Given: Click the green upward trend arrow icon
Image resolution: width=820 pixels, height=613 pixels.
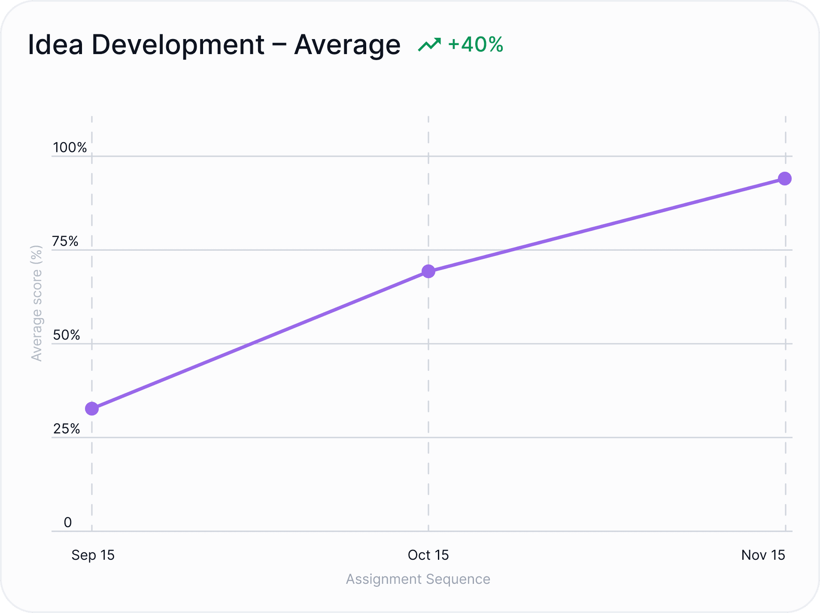Looking at the screenshot, I should coord(429,45).
